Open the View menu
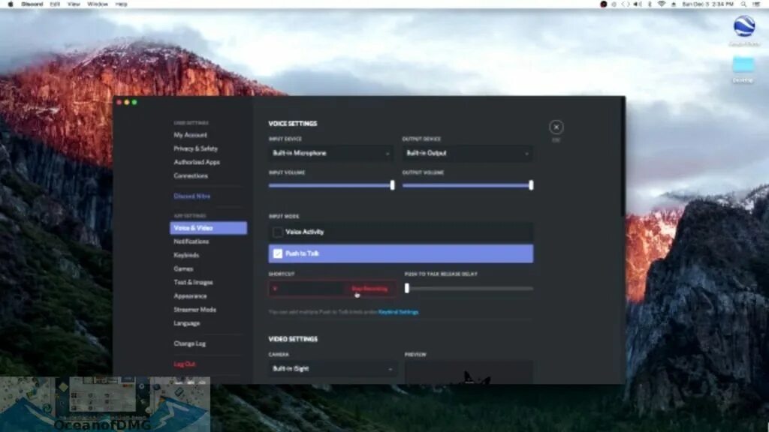The image size is (769, 432). click(x=74, y=4)
